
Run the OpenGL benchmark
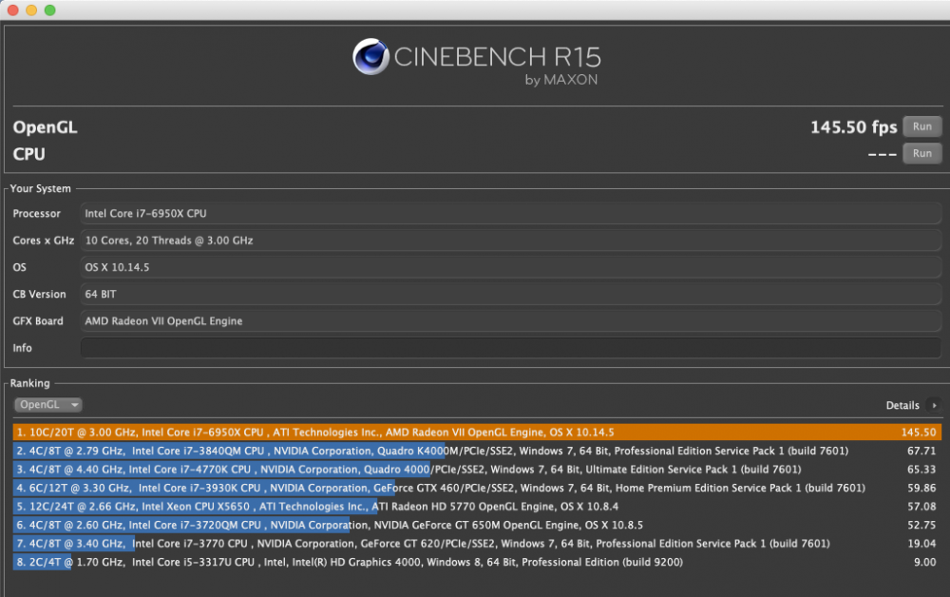pos(922,126)
